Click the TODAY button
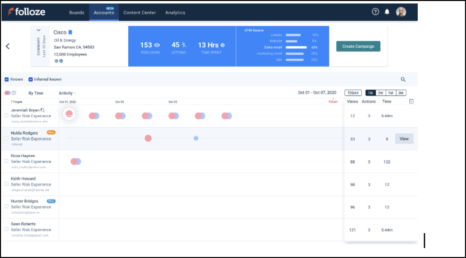 point(353,93)
